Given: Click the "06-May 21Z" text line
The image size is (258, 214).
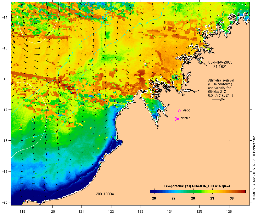Looking at the screenshot, I should (x=217, y=92).
